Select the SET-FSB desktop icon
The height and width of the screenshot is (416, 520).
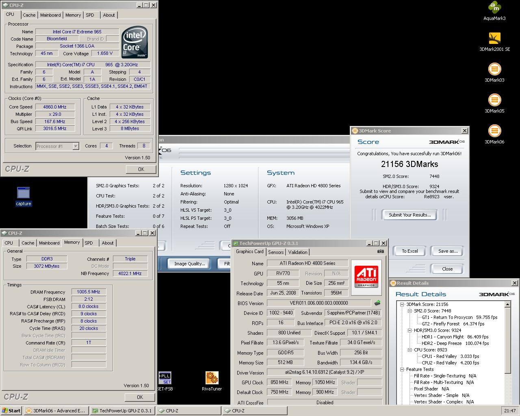tap(165, 381)
